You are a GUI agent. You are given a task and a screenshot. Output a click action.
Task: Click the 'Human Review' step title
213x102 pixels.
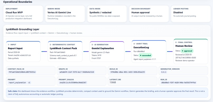coord(184,46)
